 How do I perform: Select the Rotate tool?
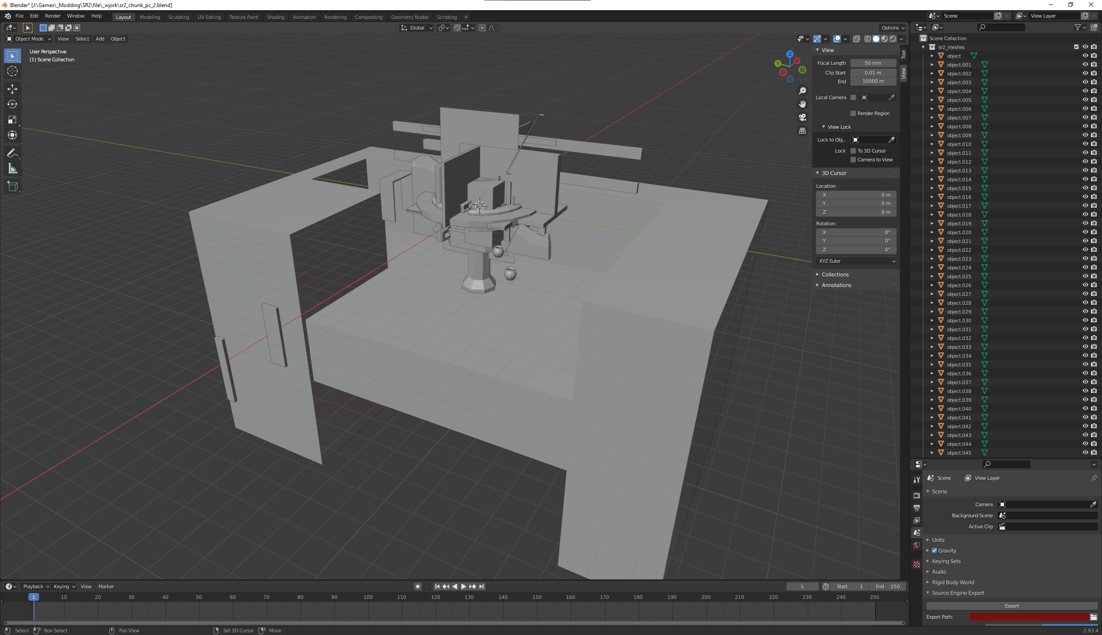[x=12, y=105]
